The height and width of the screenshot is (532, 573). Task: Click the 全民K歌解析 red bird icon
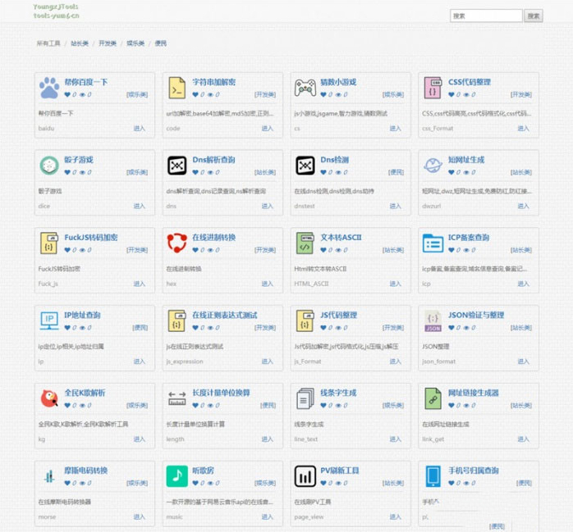pyautogui.click(x=49, y=398)
